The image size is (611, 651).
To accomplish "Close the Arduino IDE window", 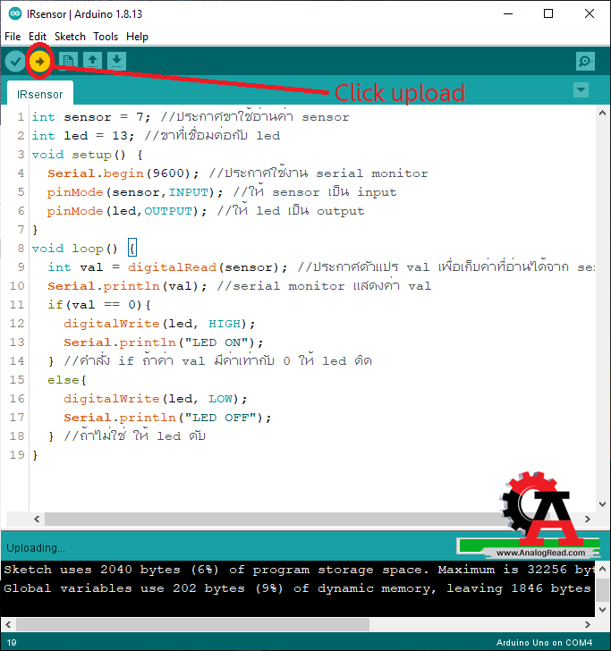I will pyautogui.click(x=589, y=13).
